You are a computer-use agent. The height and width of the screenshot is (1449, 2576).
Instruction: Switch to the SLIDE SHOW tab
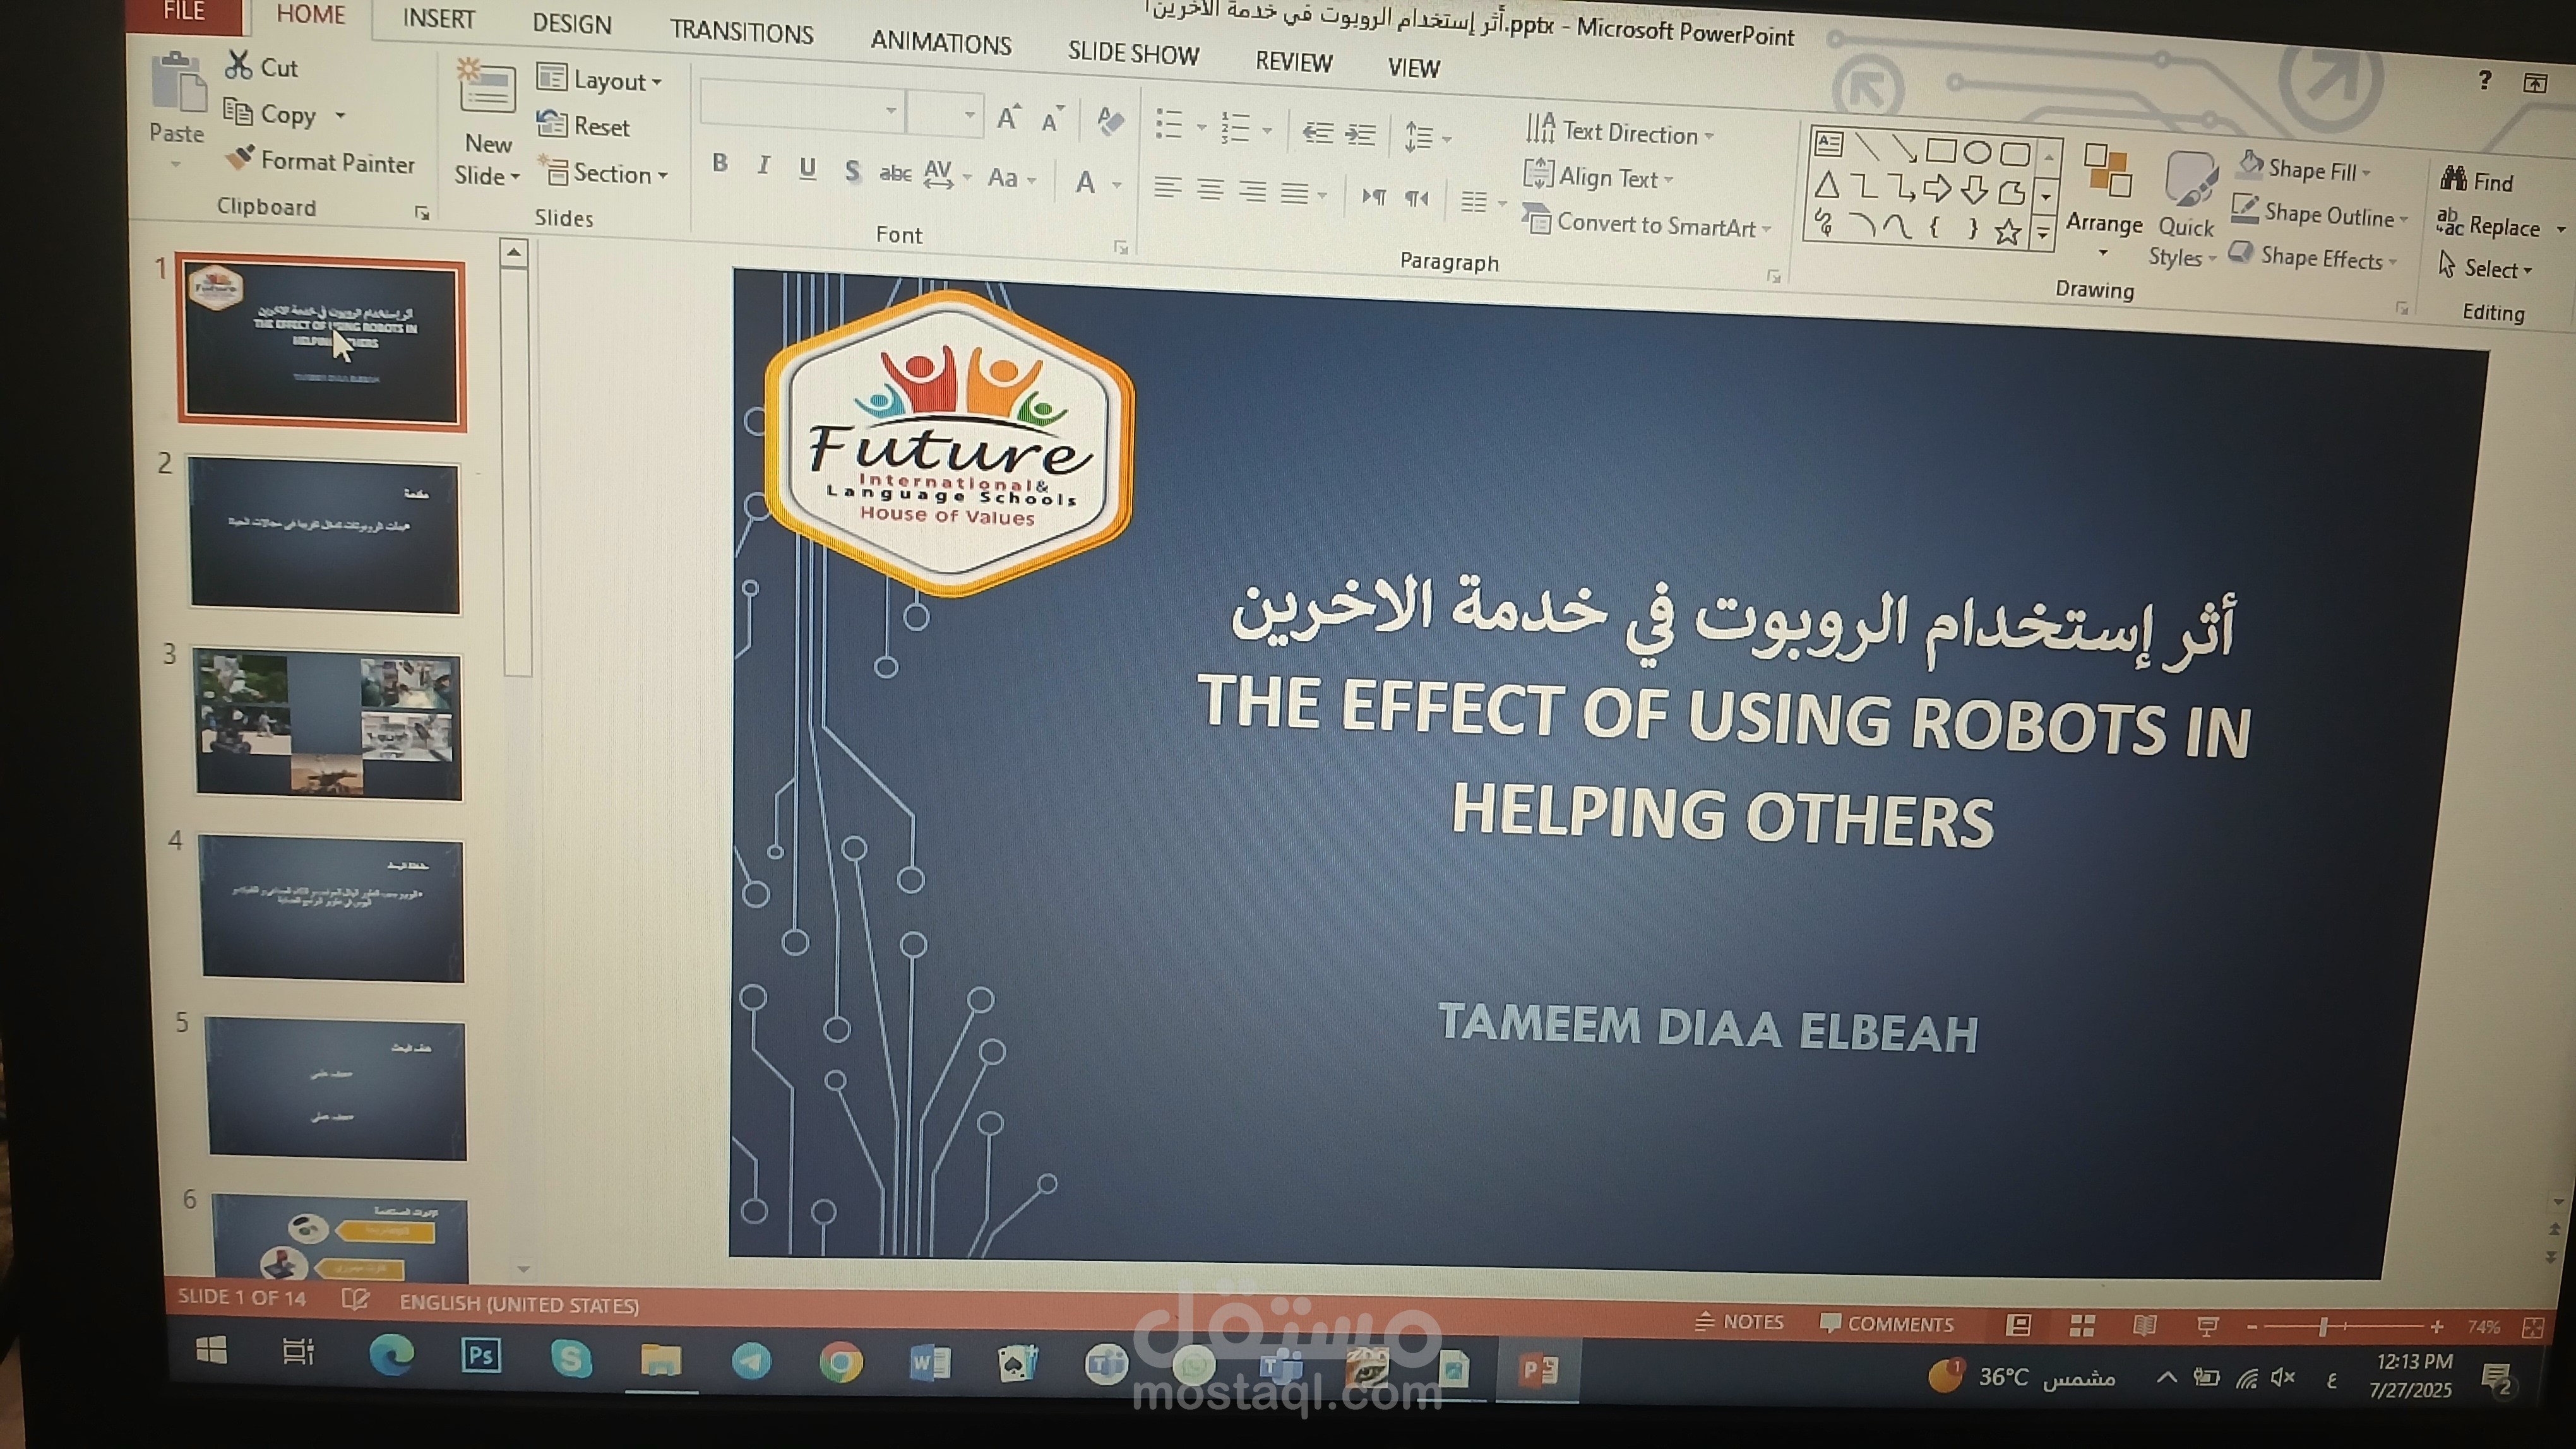[x=1133, y=52]
